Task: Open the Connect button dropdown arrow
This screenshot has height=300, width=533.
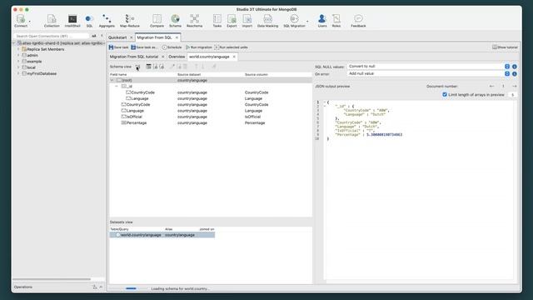Action: (30, 22)
